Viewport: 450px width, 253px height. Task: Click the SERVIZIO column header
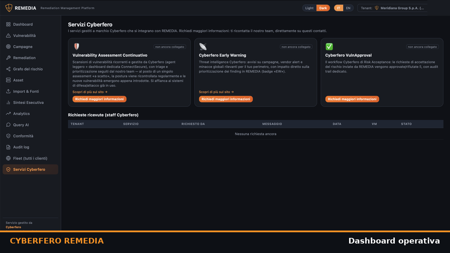[131, 124]
